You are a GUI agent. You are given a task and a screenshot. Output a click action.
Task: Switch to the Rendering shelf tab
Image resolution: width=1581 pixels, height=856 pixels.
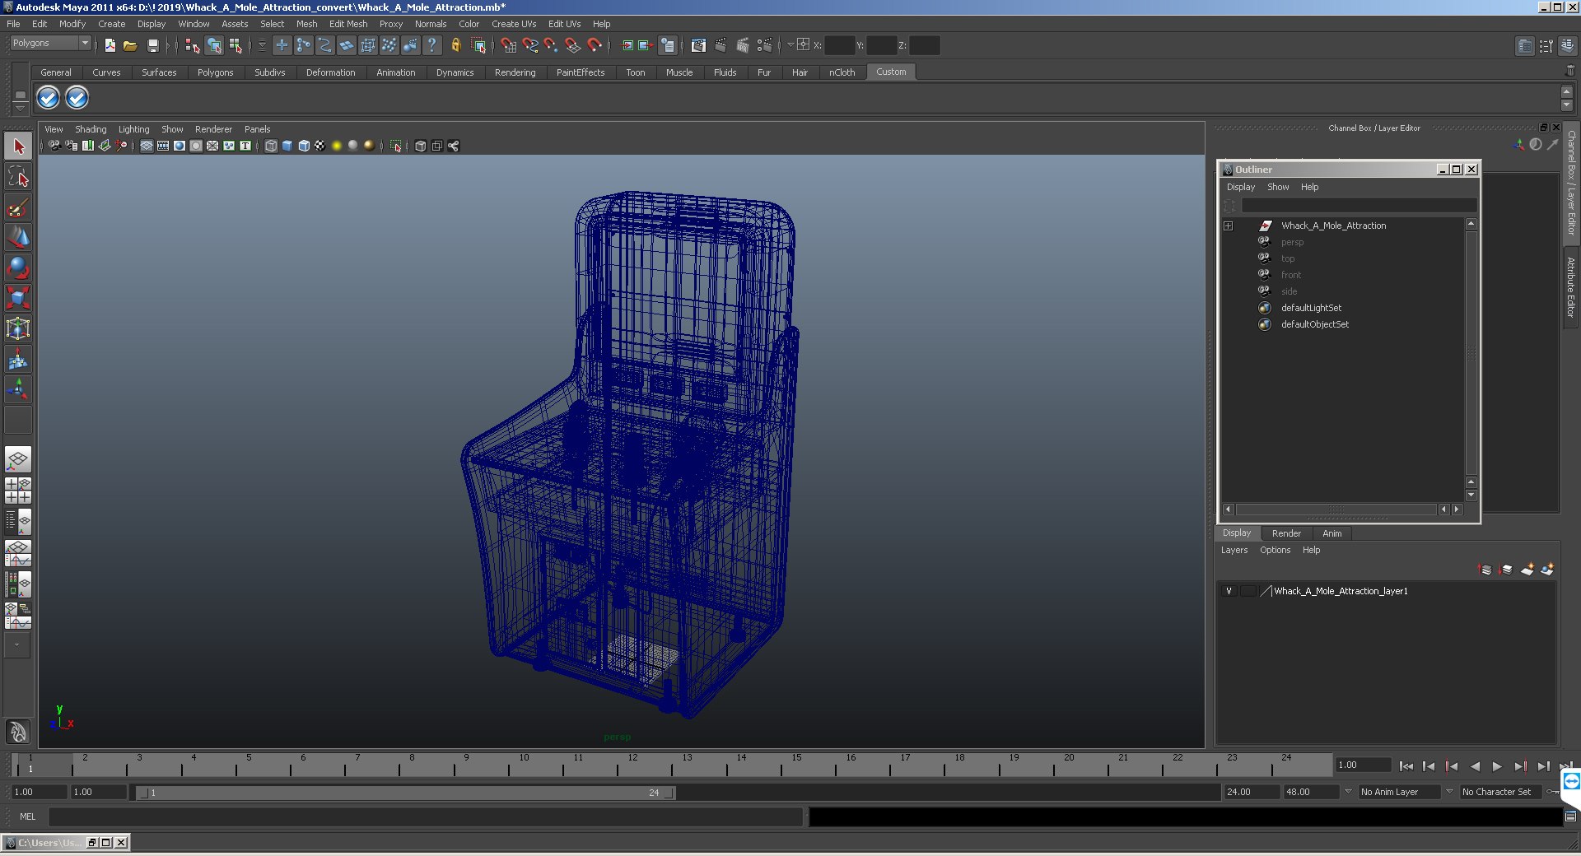(x=515, y=72)
